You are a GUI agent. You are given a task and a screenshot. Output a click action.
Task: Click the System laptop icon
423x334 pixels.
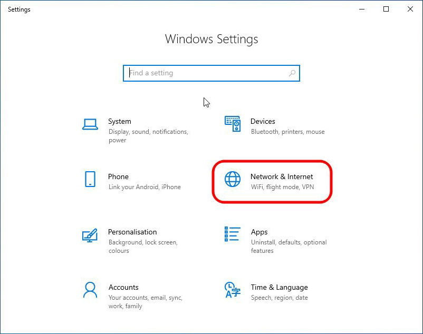click(90, 124)
